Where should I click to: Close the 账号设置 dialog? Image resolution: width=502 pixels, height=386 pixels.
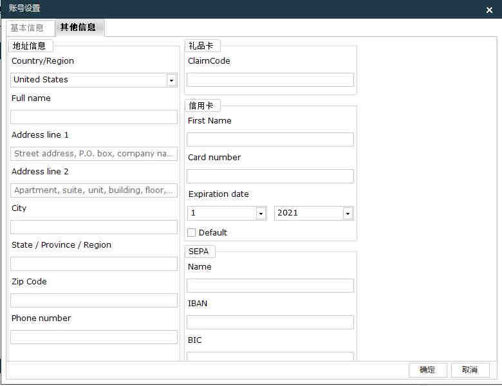click(x=489, y=10)
